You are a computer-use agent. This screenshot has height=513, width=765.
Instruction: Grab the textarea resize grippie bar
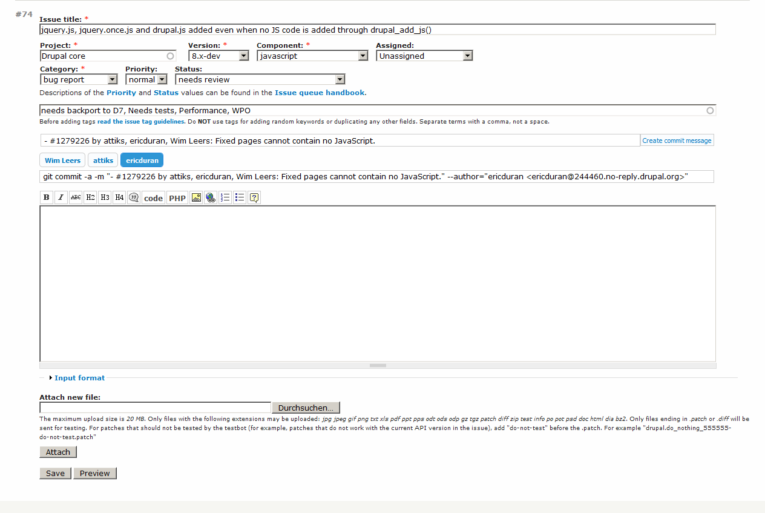point(378,365)
